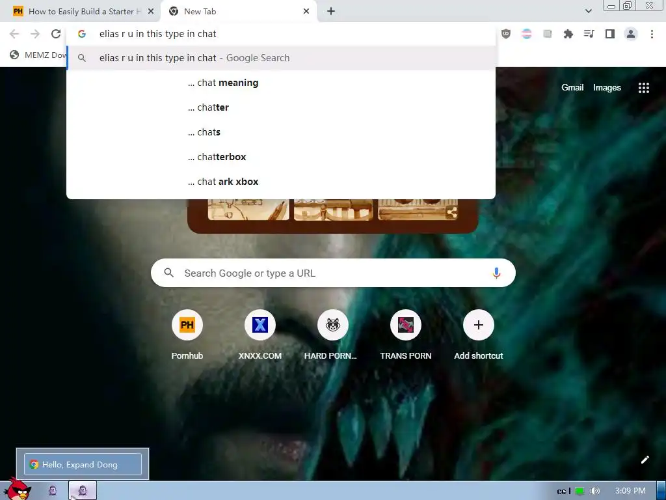Click the Add shortcut plus button
Image resolution: width=666 pixels, height=500 pixels.
click(x=478, y=326)
